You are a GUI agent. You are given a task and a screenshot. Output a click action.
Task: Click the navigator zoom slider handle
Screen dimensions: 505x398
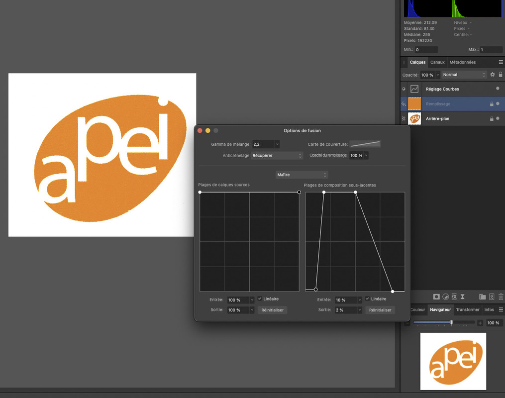pyautogui.click(x=452, y=322)
